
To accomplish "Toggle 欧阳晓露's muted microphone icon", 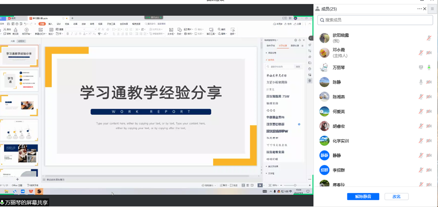I will (429, 38).
